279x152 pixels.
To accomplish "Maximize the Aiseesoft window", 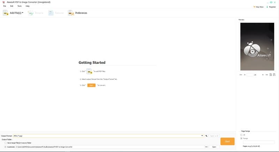I will tap(271, 2).
